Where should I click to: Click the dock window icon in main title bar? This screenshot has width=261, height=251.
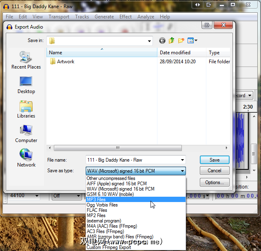tap(209, 5)
